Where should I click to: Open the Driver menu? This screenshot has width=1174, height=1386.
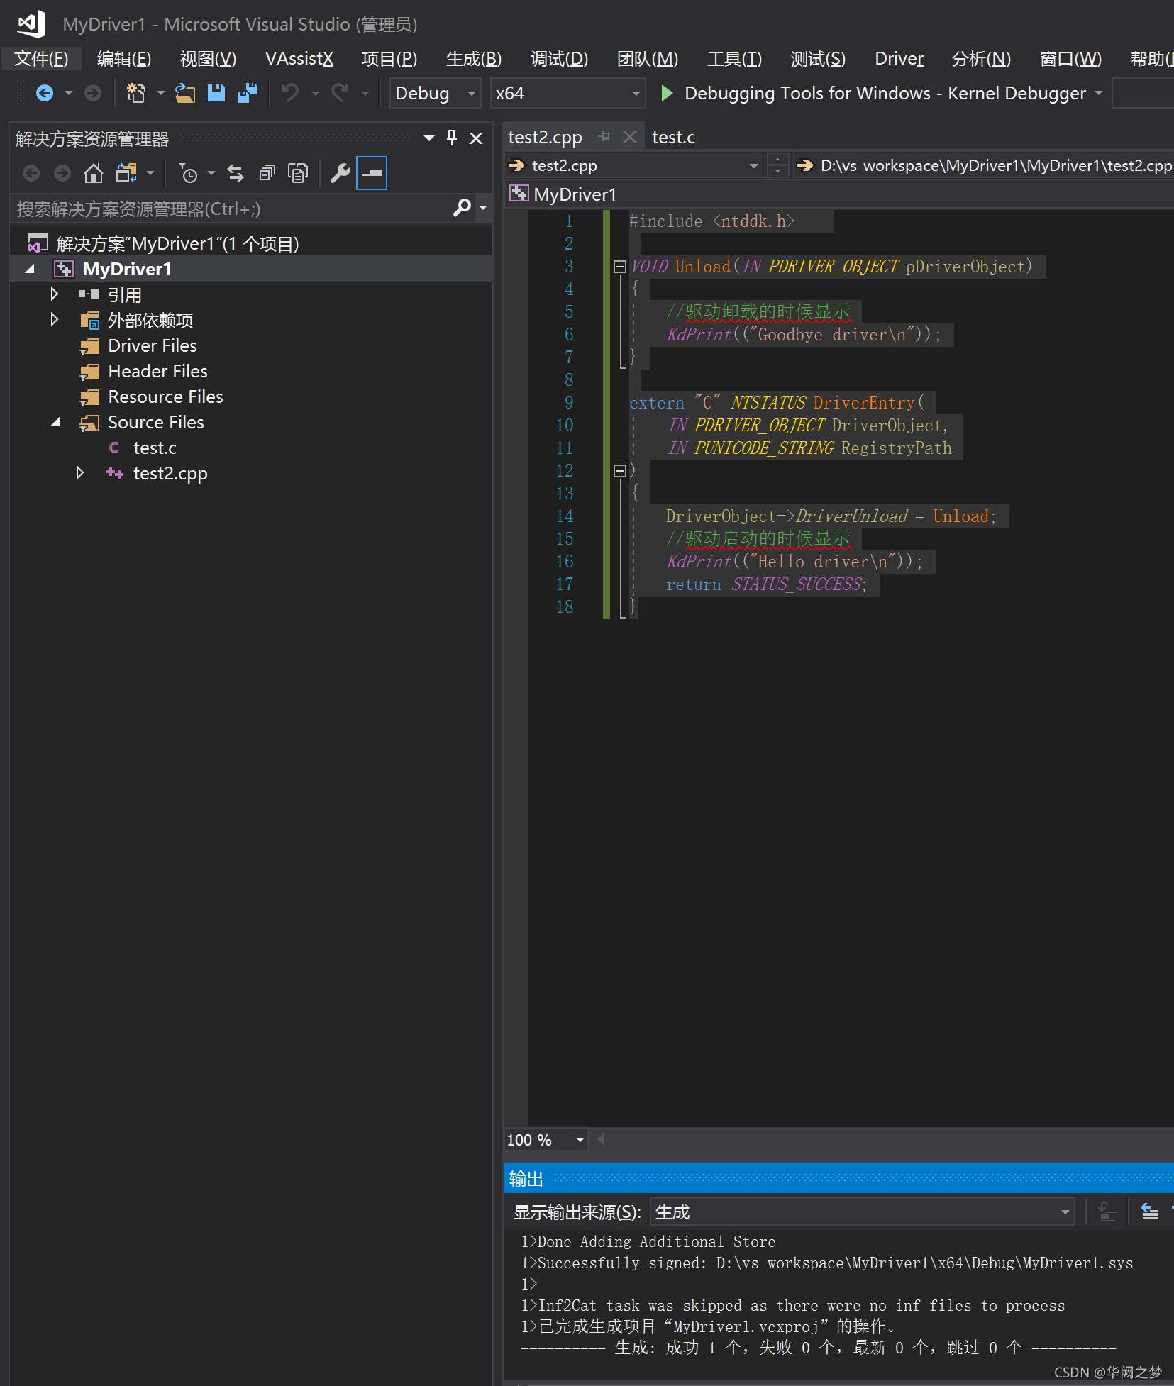(x=899, y=59)
